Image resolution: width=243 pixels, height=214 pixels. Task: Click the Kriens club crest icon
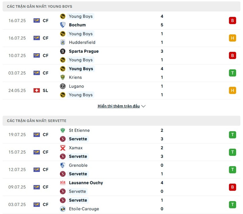coord(63,77)
